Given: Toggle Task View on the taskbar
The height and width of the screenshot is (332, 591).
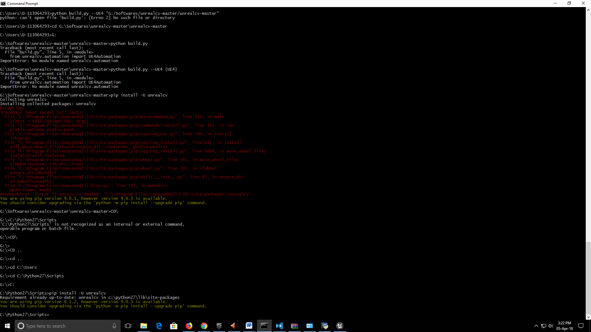Looking at the screenshot, I should coord(128,326).
